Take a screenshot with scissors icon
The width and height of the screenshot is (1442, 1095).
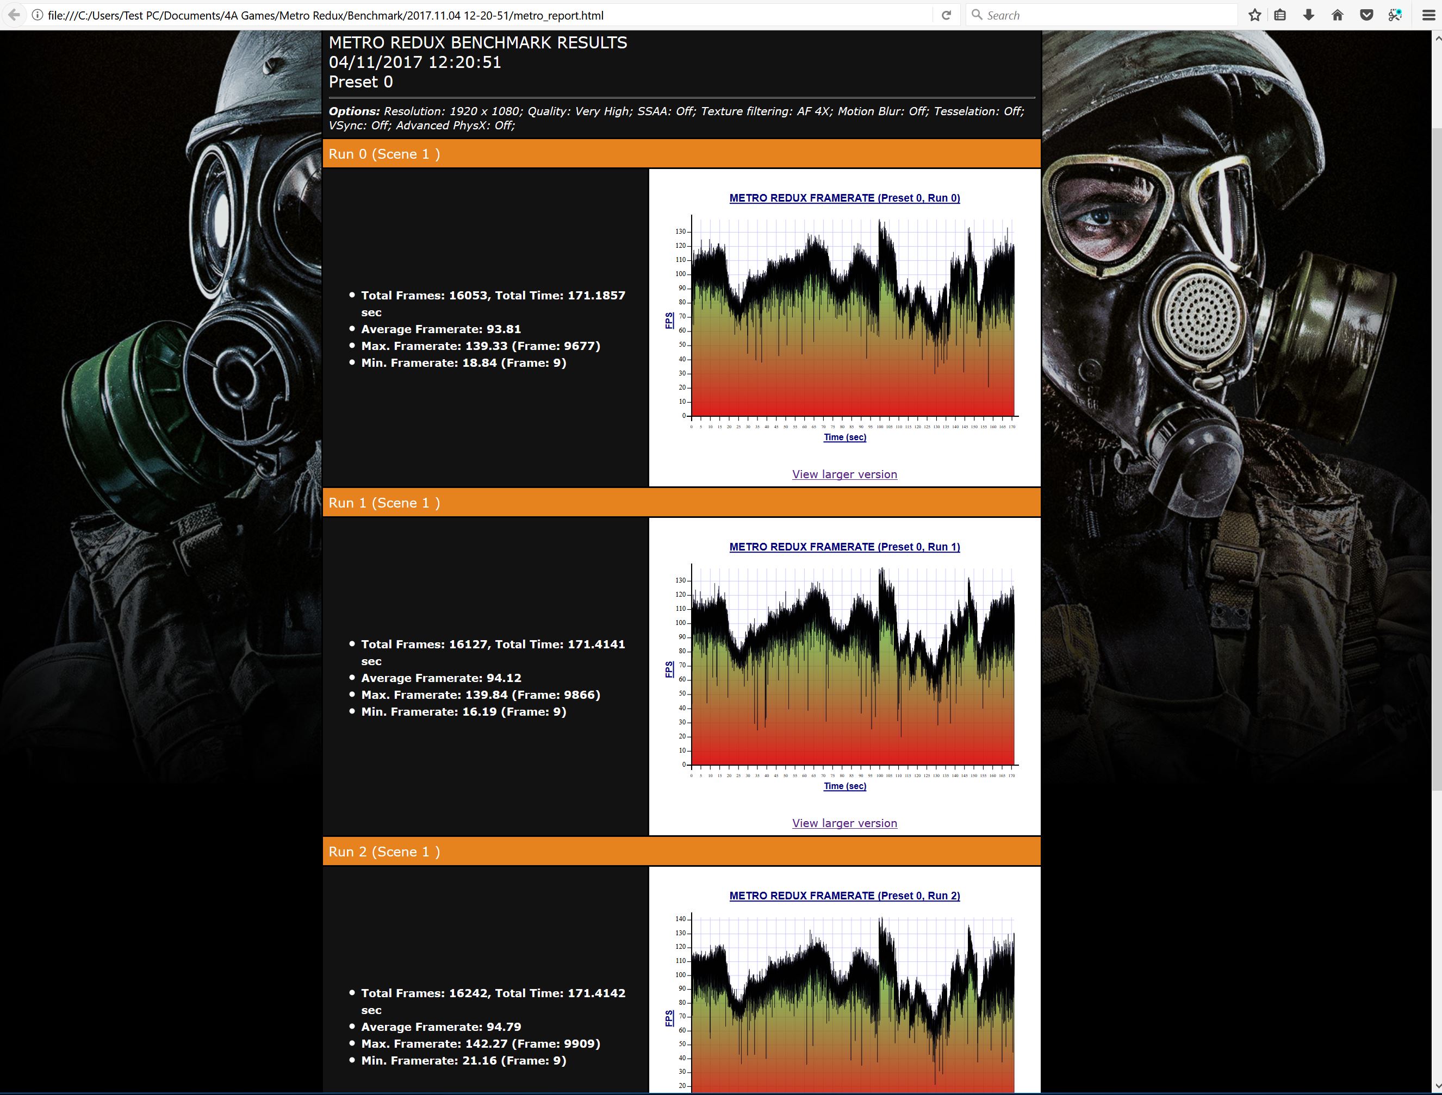click(1395, 15)
